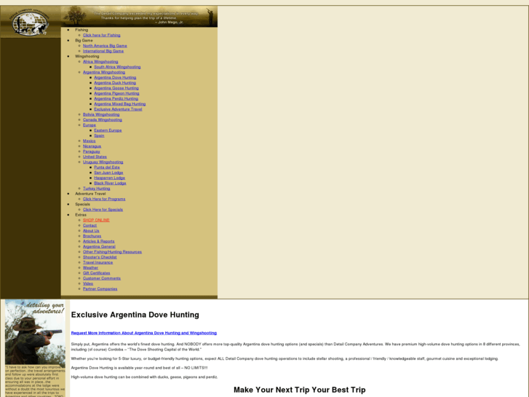Open Argentina Goose Hunting
The image size is (529, 397).
click(116, 88)
